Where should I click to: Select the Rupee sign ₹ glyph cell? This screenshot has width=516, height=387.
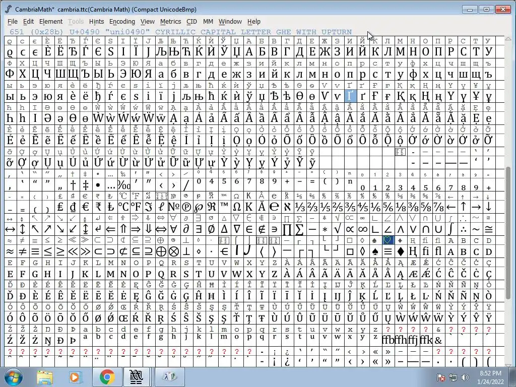coord(98,207)
